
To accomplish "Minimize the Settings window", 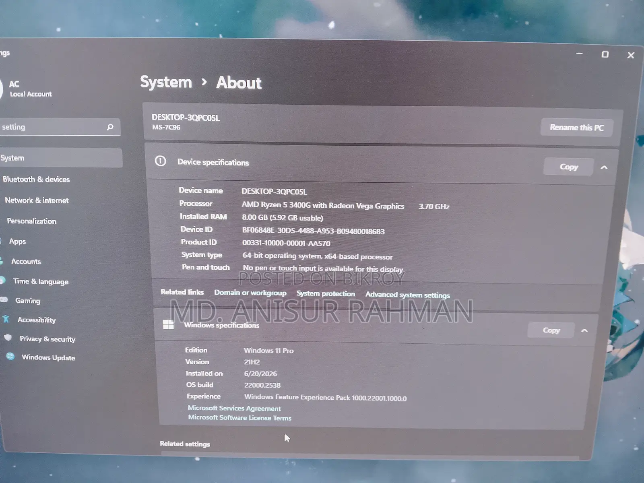I will tap(579, 53).
